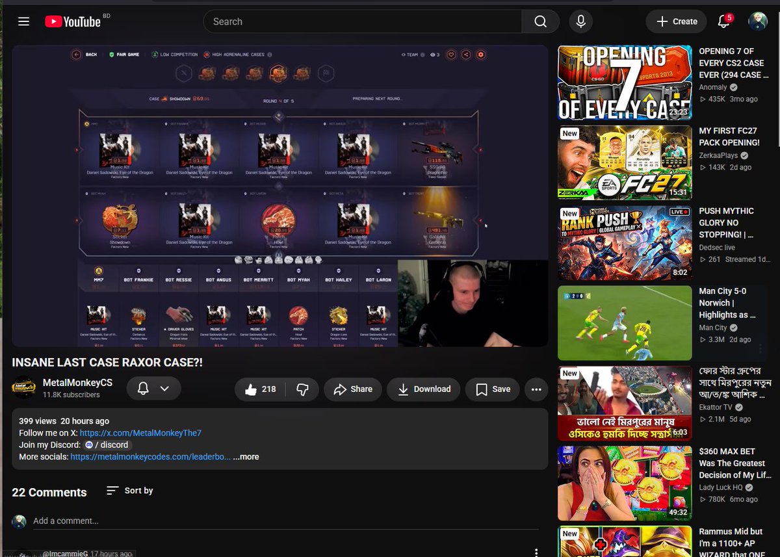Like the video with thumbs up
The image size is (780, 557).
tap(261, 389)
